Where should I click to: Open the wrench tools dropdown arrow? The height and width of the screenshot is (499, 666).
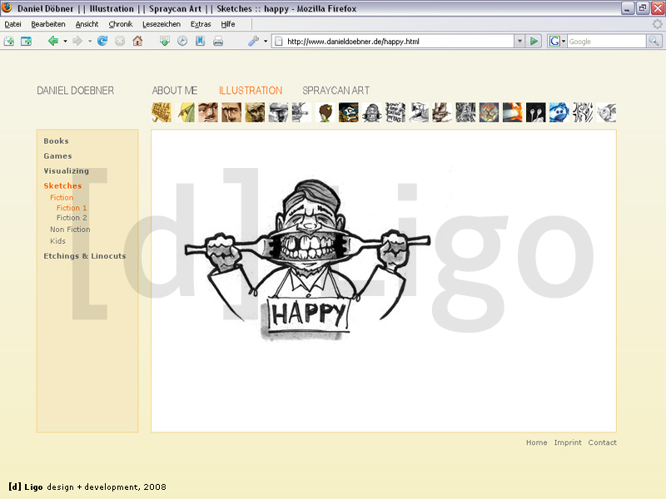(x=266, y=41)
